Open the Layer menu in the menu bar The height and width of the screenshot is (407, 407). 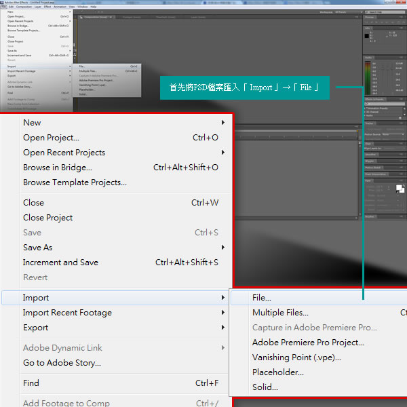click(x=38, y=7)
